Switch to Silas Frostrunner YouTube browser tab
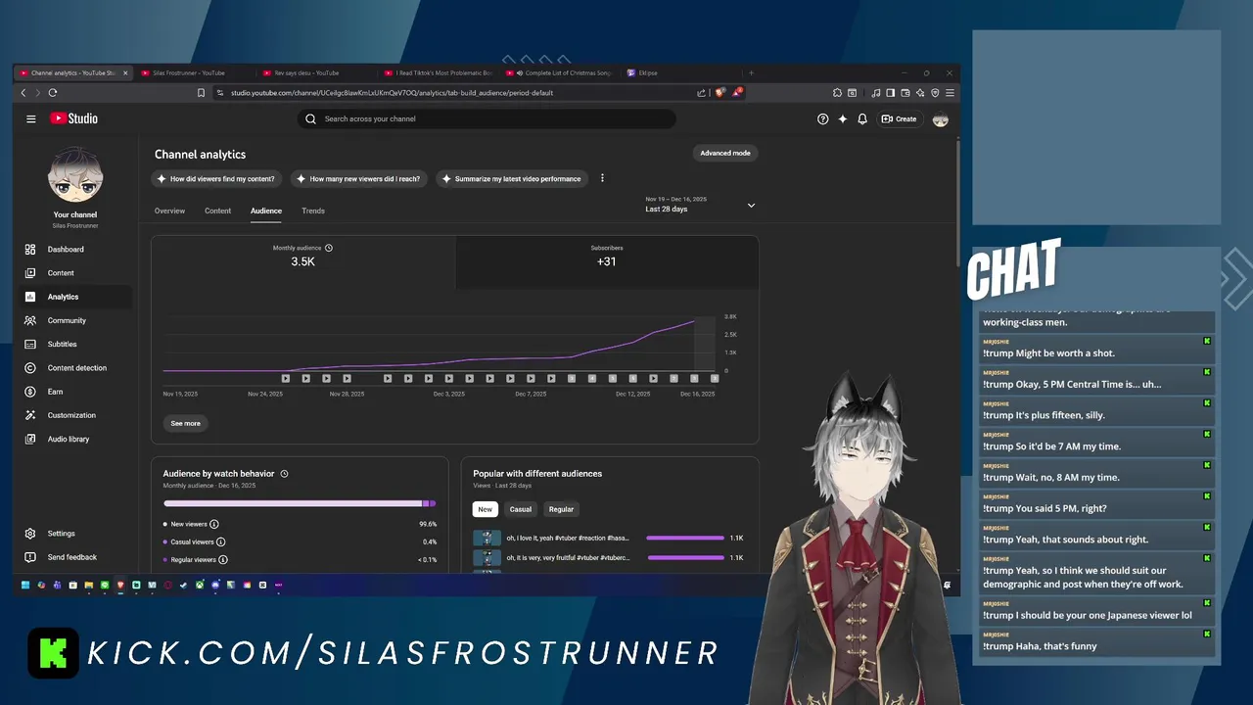Viewport: 1253px width, 705px height. (x=194, y=72)
